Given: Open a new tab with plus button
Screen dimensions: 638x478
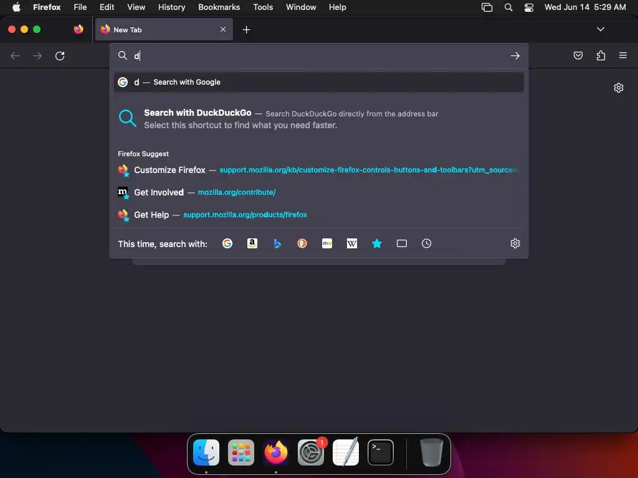Looking at the screenshot, I should [x=246, y=30].
